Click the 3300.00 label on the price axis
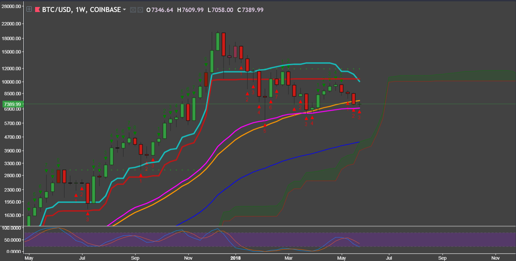Viewport: 516px width, 261px height. click(x=13, y=163)
